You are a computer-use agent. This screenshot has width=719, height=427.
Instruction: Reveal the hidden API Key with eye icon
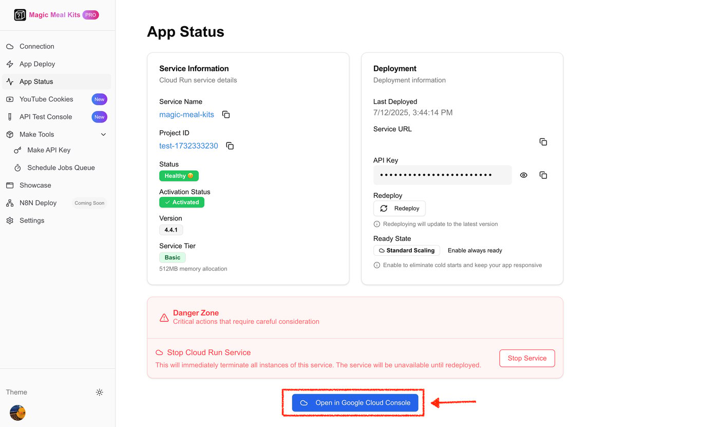pos(524,175)
